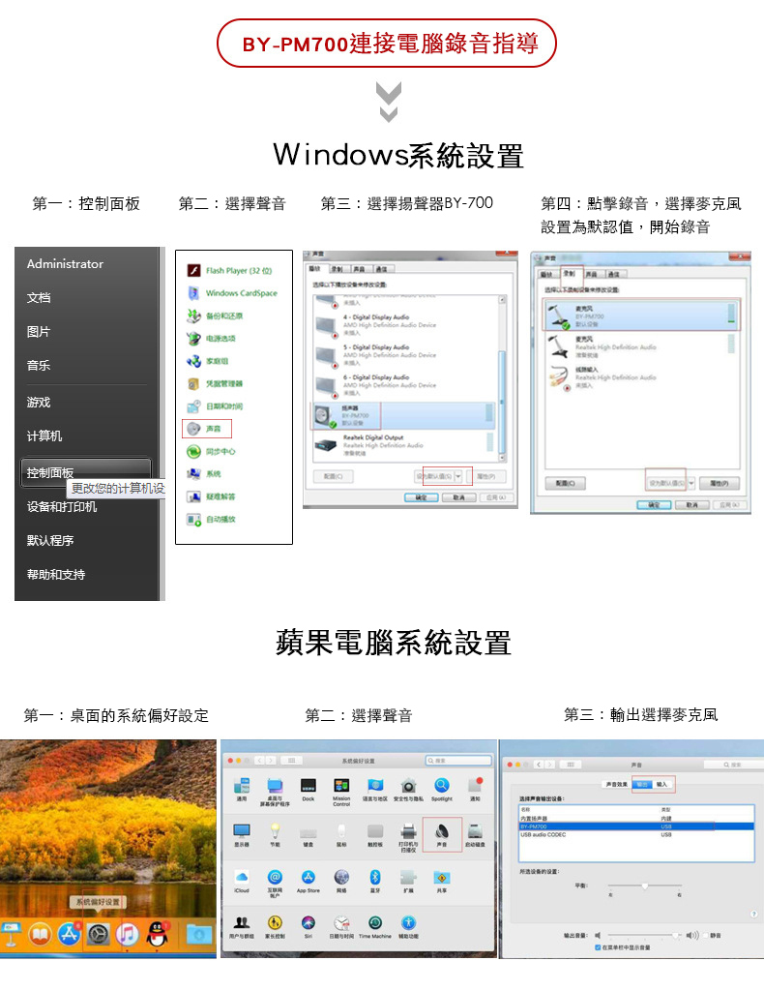Image resolution: width=764 pixels, height=991 pixels.
Task: Open 同步中心 Sync Center entry
Action: pyautogui.click(x=212, y=451)
